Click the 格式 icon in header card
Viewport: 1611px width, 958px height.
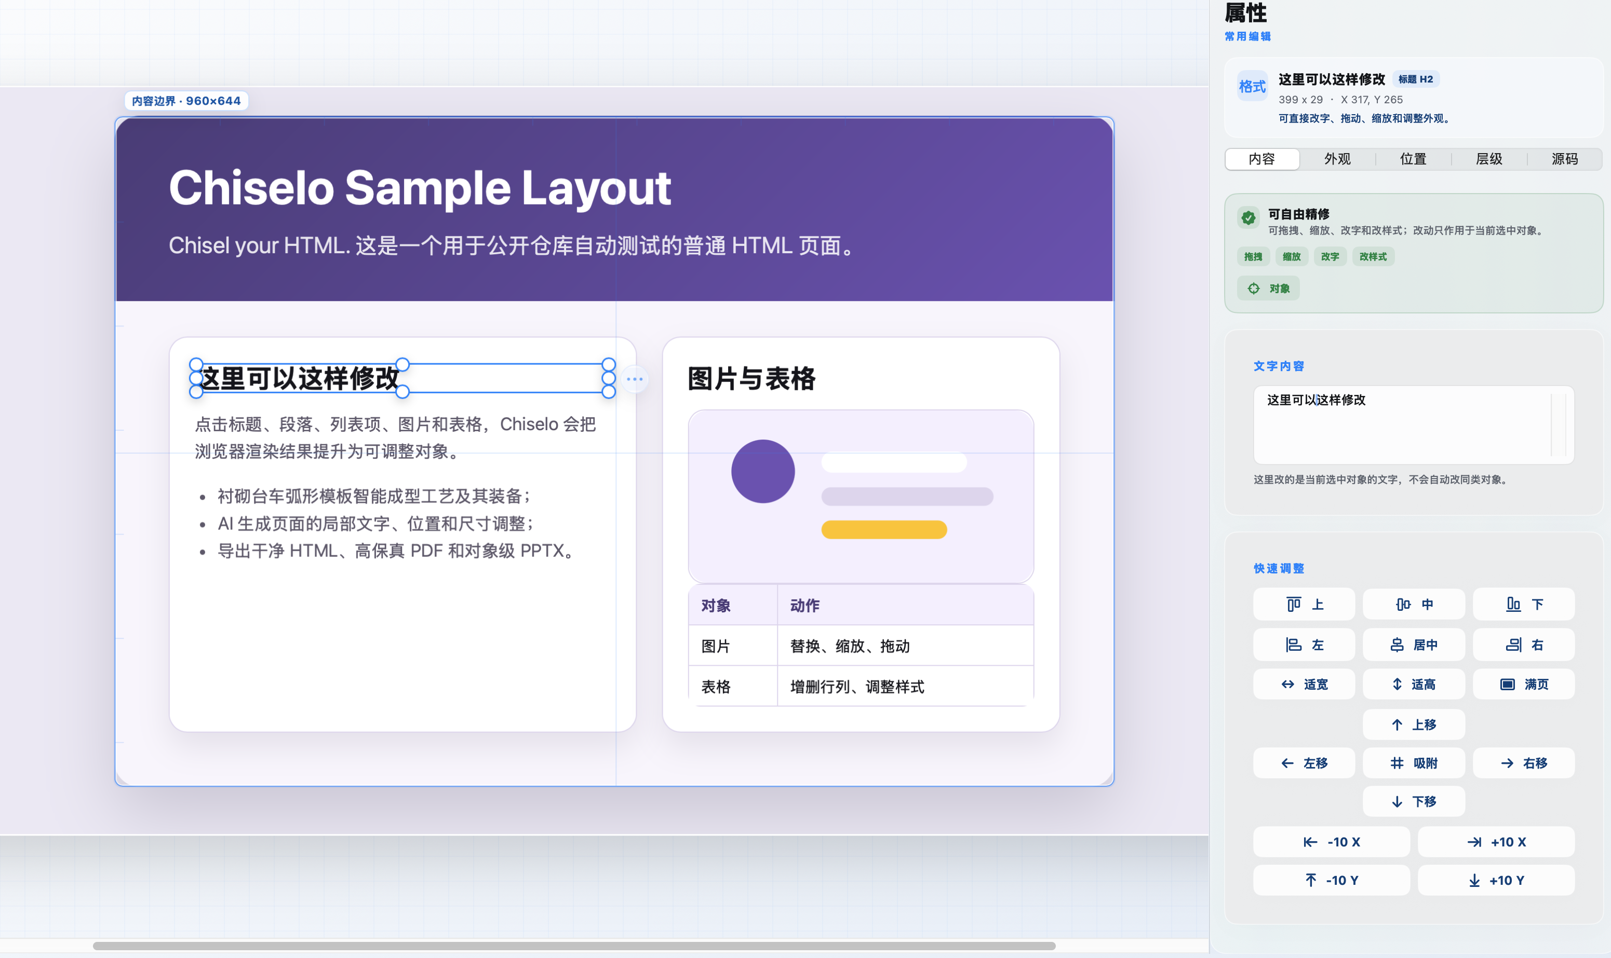(x=1252, y=87)
